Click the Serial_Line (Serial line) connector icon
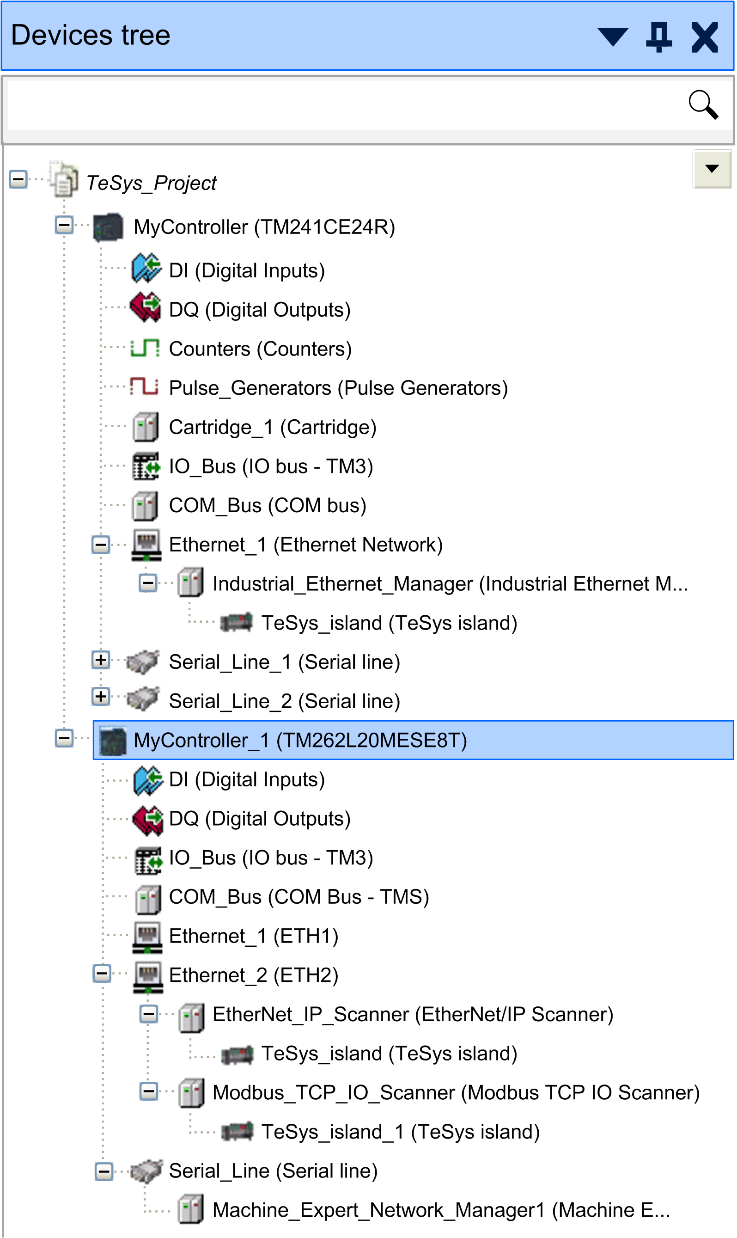This screenshot has width=737, height=1238. [146, 1171]
